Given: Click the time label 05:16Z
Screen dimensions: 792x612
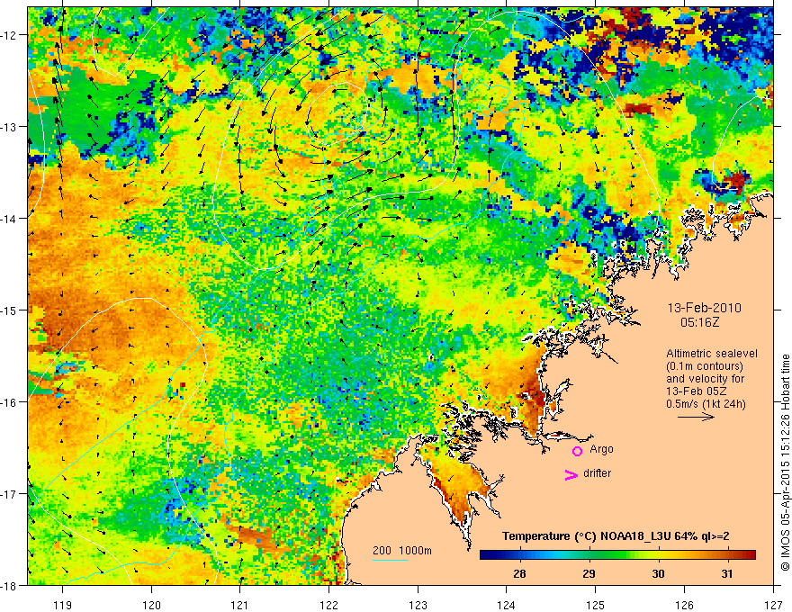Looking at the screenshot, I should pyautogui.click(x=699, y=322).
